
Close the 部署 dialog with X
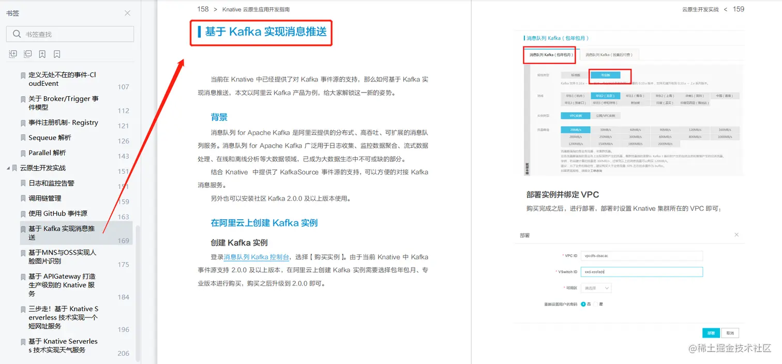coord(736,235)
